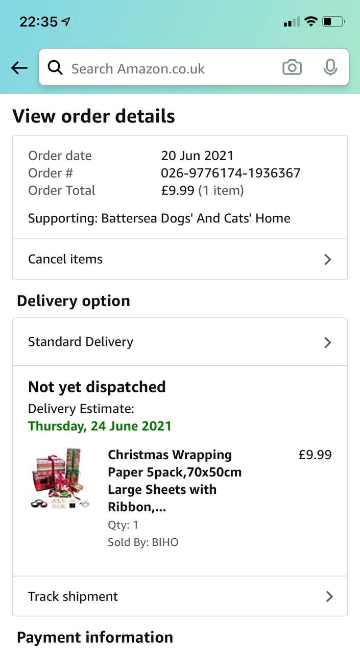Viewport: 360px width, 653px height.
Task: Tap the search magnifying glass icon
Action: pos(55,67)
